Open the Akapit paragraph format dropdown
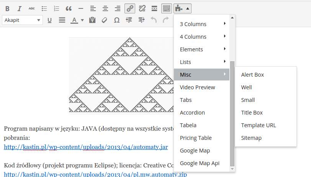The height and width of the screenshot is (177, 311). click(23, 20)
